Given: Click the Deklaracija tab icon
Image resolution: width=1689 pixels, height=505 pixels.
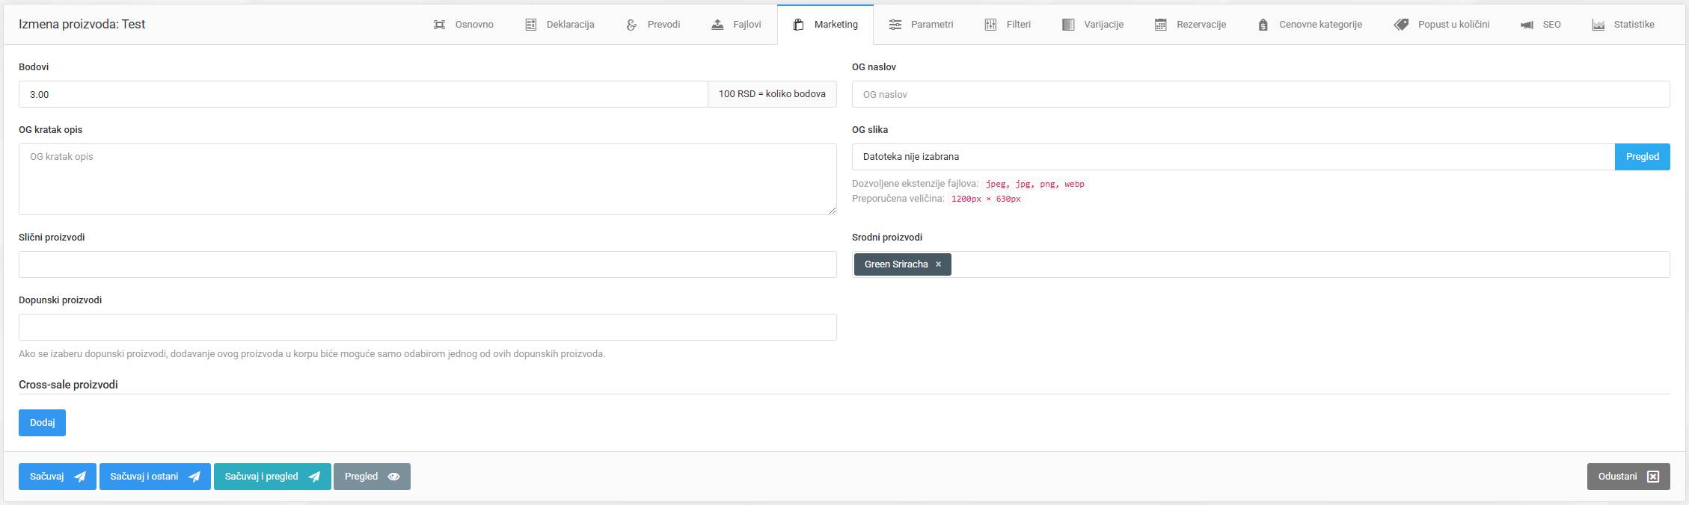Looking at the screenshot, I should click(x=530, y=25).
